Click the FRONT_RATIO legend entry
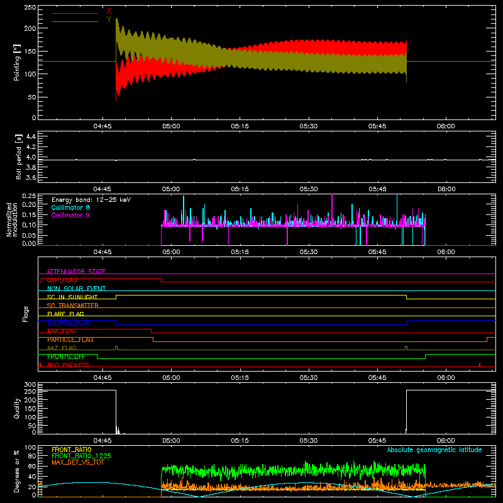The image size is (503, 503). pyautogui.click(x=72, y=450)
